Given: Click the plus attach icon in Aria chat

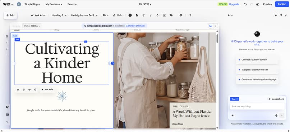Looking at the screenshot, I should click(x=233, y=116).
